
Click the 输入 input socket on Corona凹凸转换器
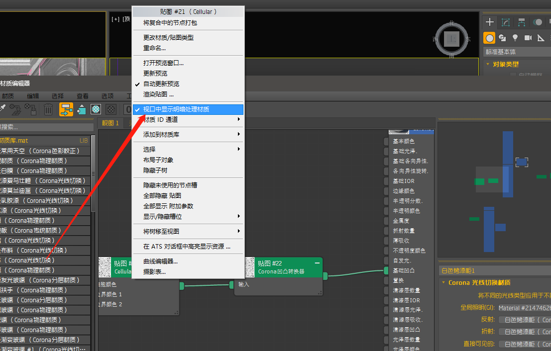(x=231, y=285)
